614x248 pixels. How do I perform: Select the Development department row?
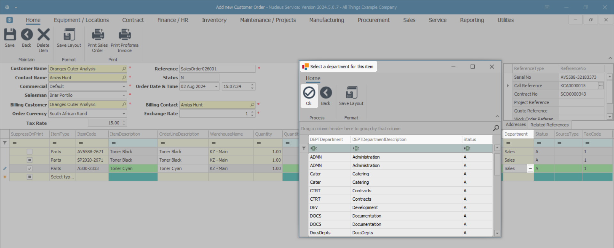click(365, 208)
